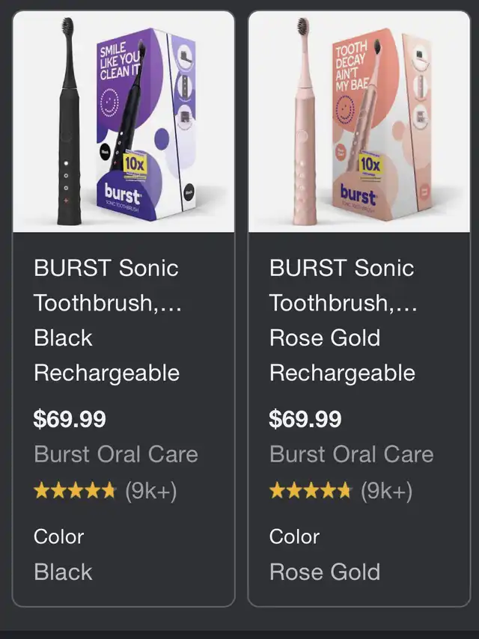
Task: Open the rose gold BURST toothbrush image
Action: point(359,121)
